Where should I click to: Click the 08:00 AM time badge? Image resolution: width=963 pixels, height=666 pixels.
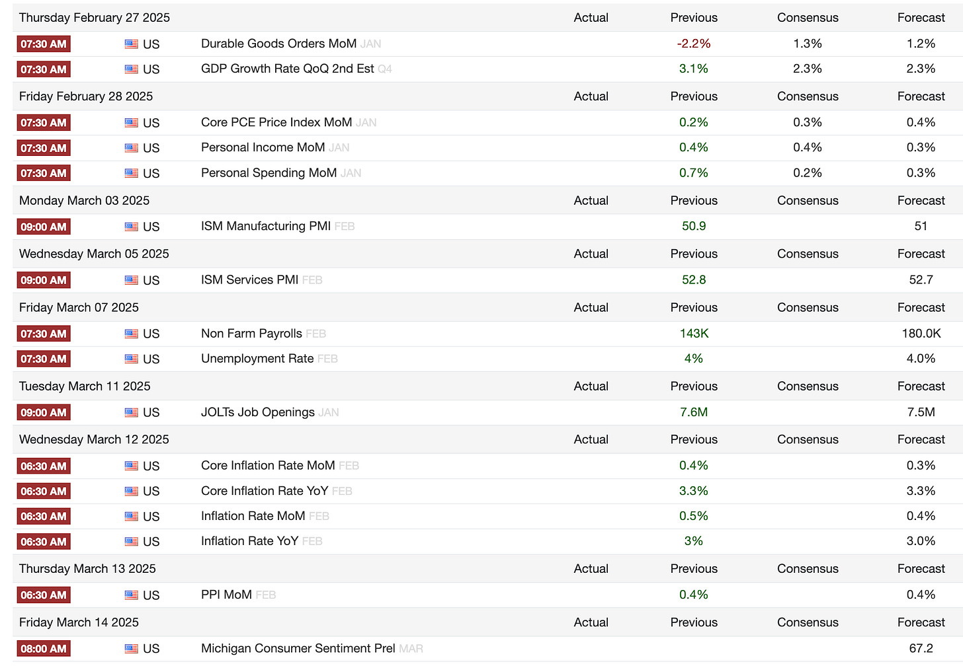(44, 649)
